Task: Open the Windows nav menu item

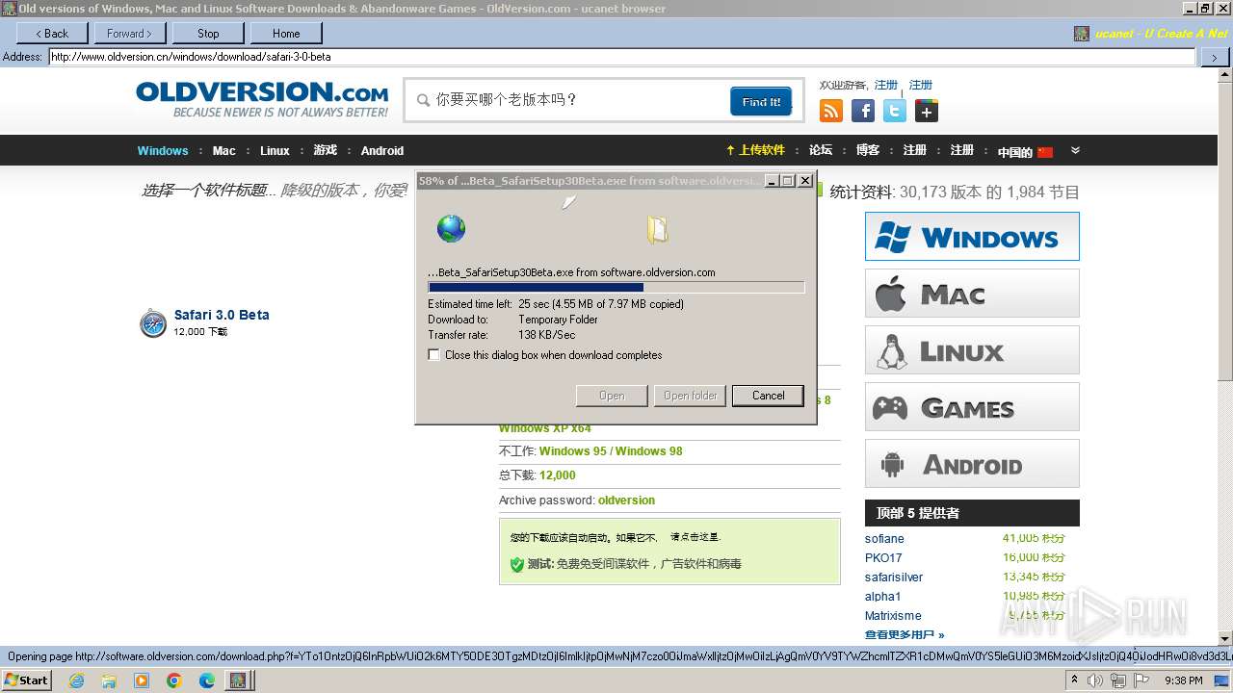Action: coord(163,151)
